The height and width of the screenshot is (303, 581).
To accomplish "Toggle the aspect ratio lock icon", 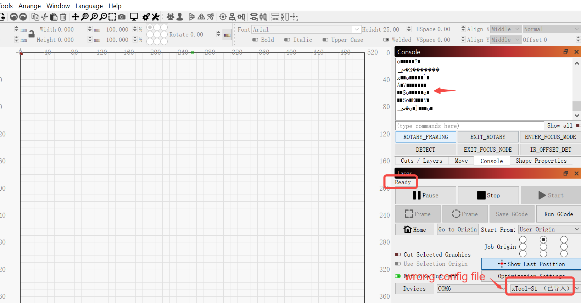I will (x=32, y=34).
